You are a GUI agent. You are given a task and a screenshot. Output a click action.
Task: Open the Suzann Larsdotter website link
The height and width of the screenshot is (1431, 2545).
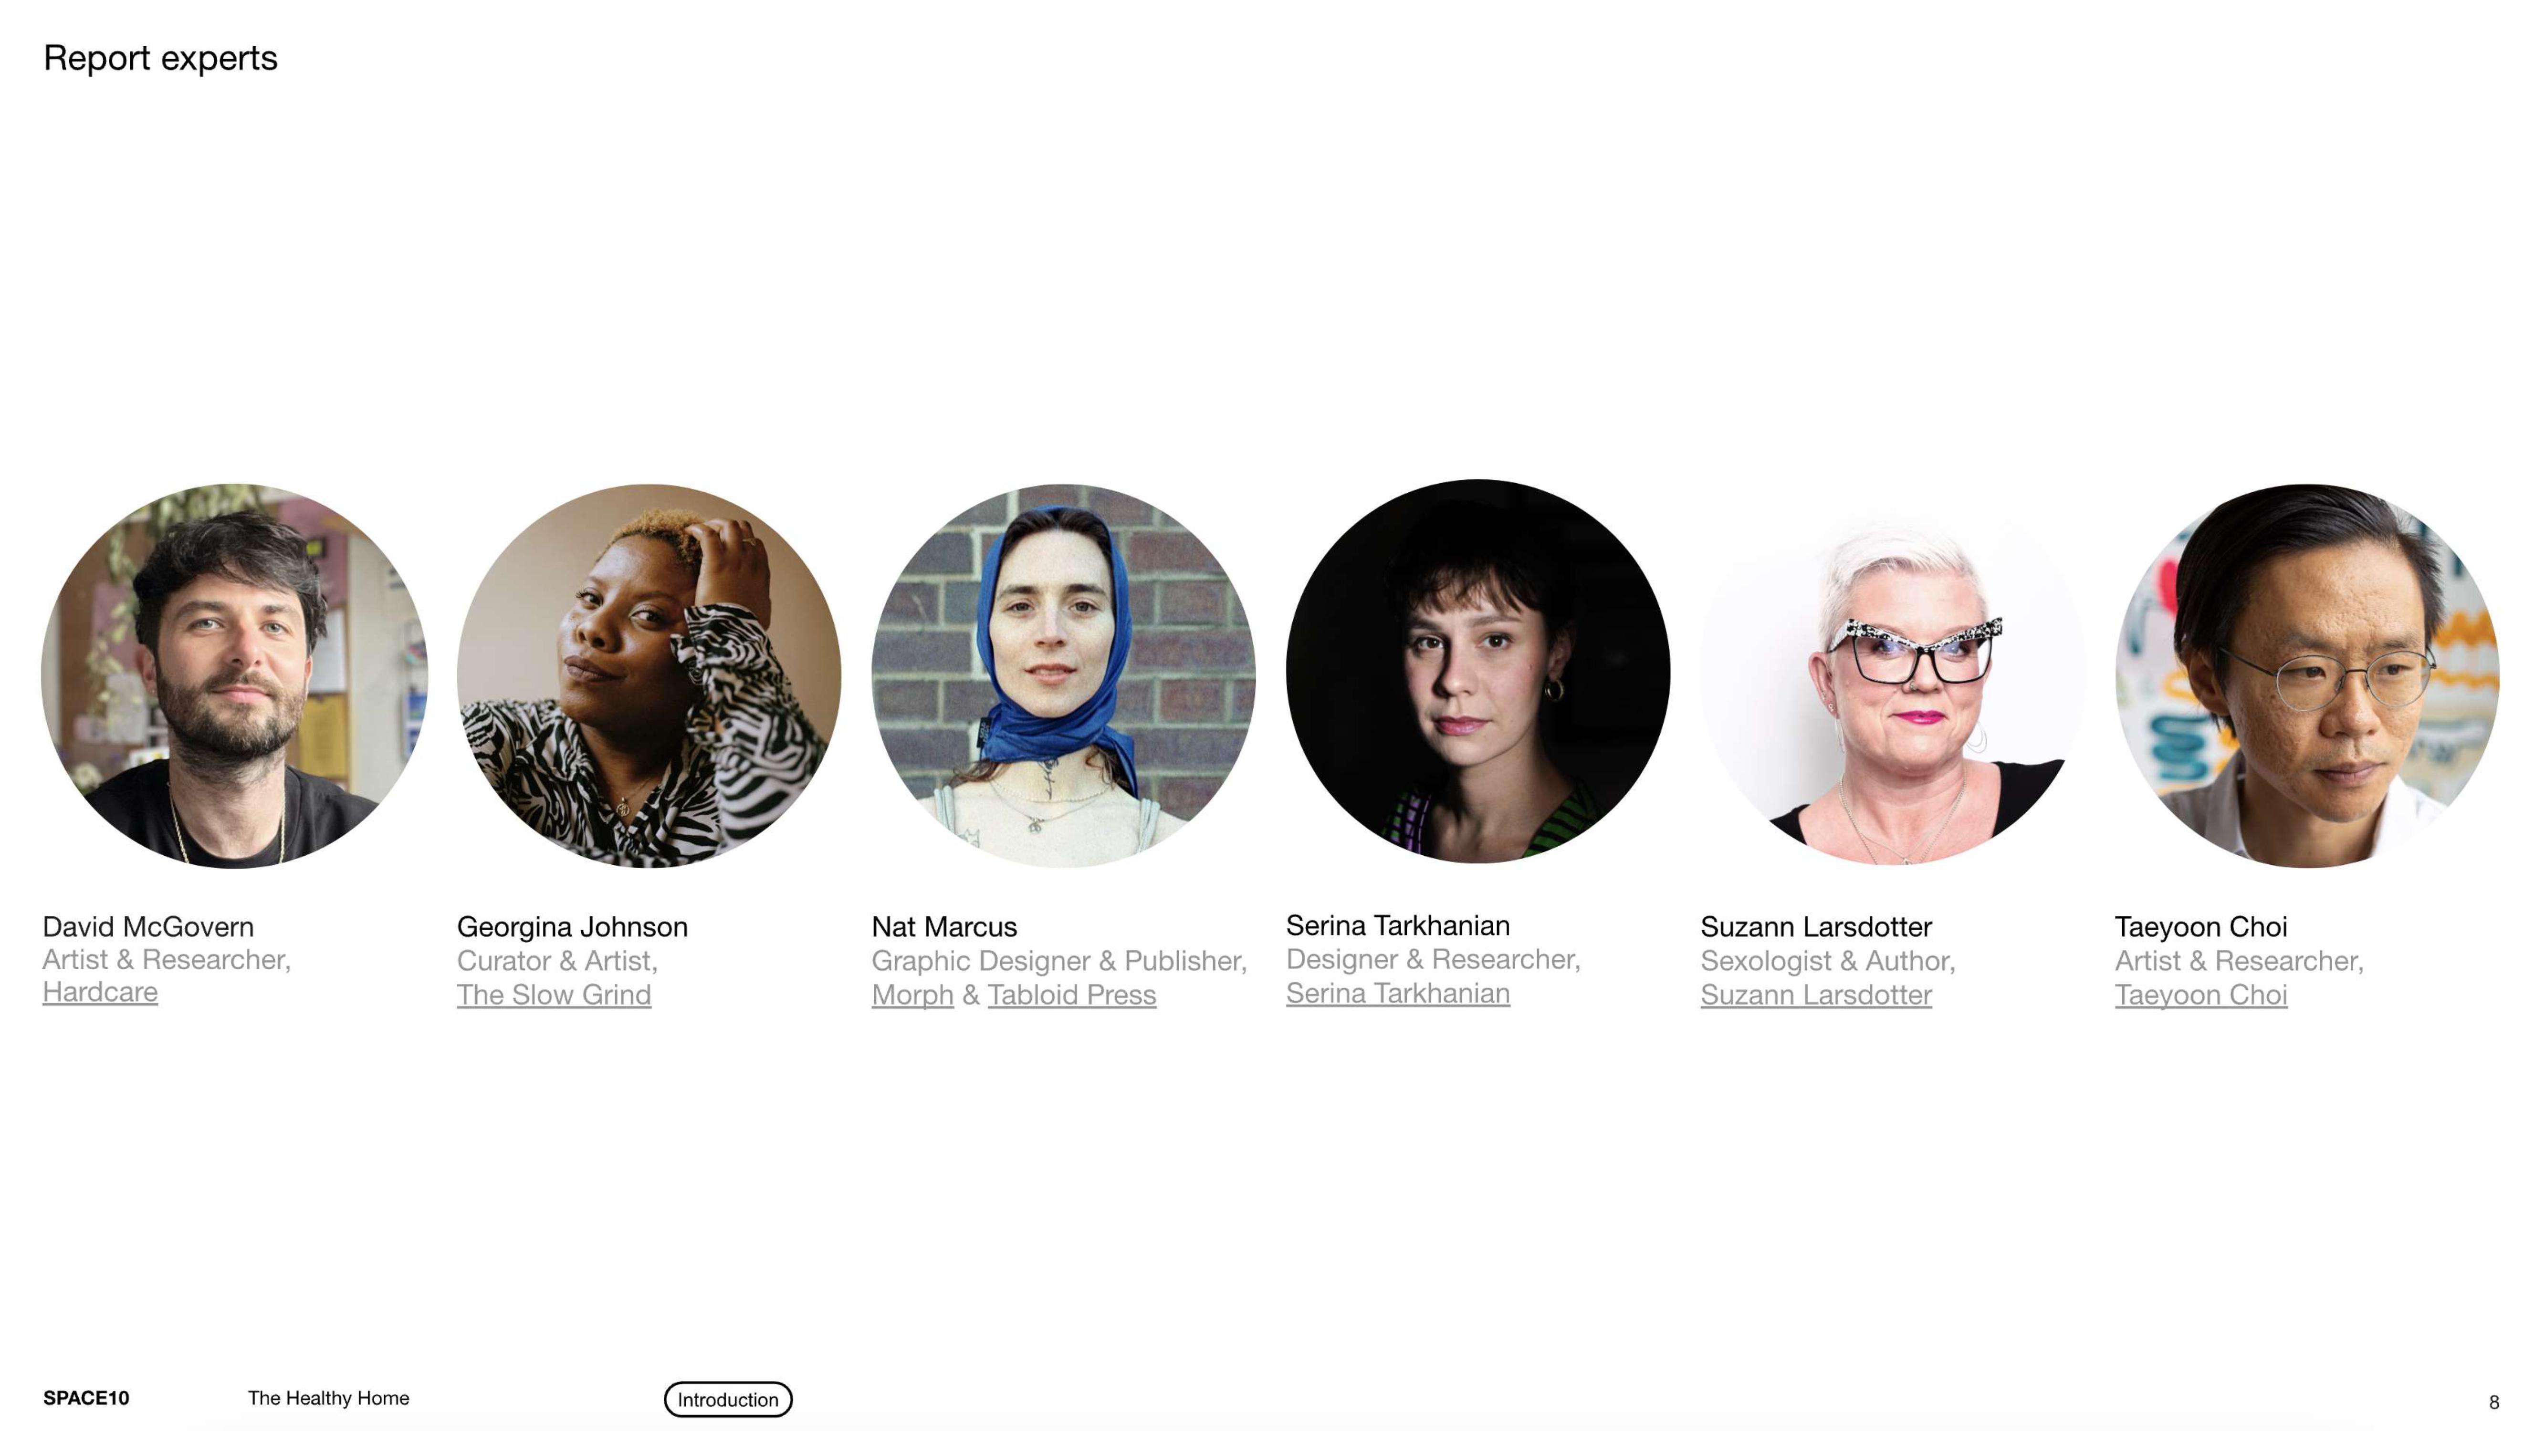1816,995
